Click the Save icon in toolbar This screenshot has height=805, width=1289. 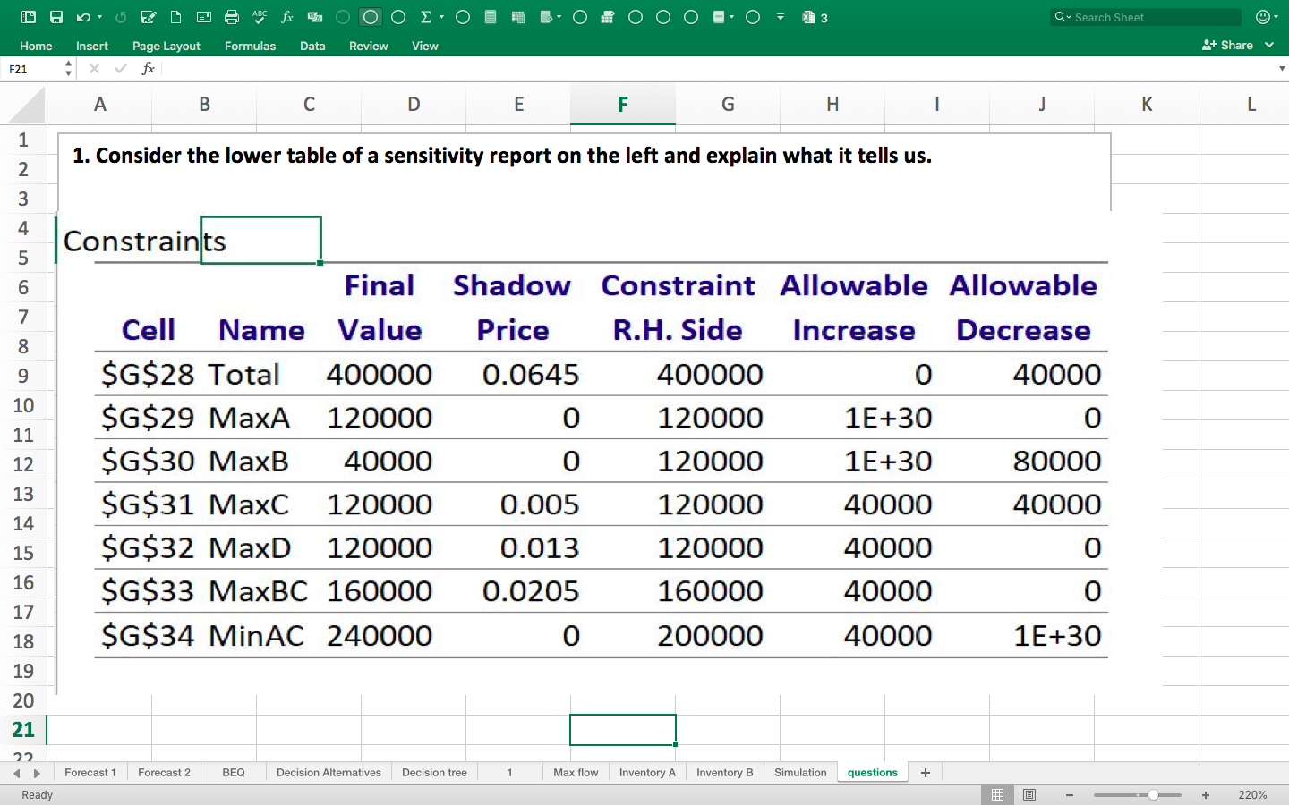pos(56,17)
